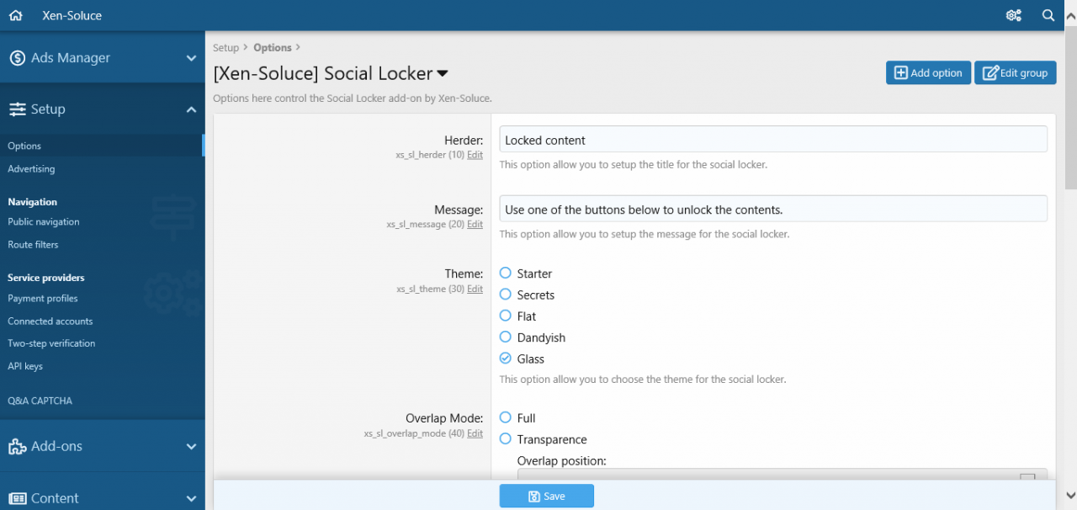Click the Setup sliders icon
Screen dimensions: 1077x510
pos(18,109)
